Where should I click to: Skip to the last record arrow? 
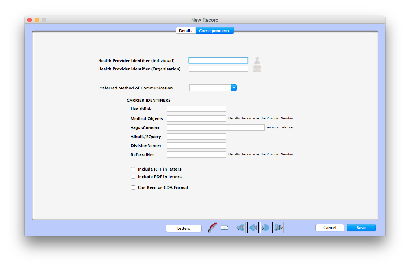pyautogui.click(x=278, y=227)
